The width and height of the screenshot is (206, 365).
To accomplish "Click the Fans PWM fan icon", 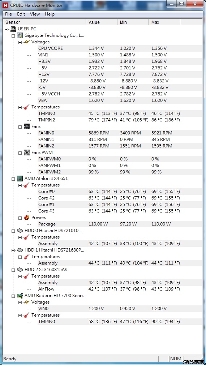I will click(27, 153).
